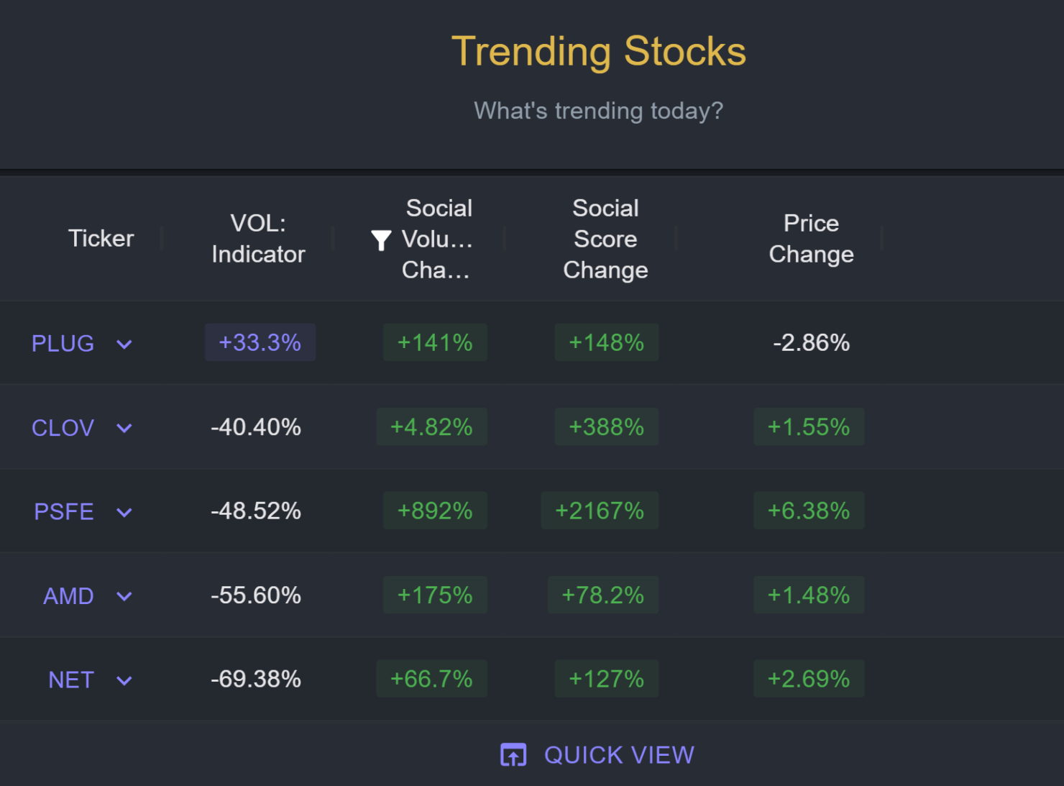Sort by VOL: Indicator column header

[258, 239]
